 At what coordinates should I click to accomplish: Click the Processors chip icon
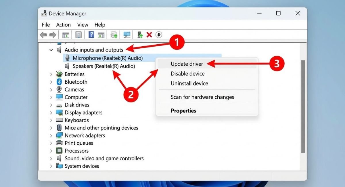pyautogui.click(x=59, y=151)
